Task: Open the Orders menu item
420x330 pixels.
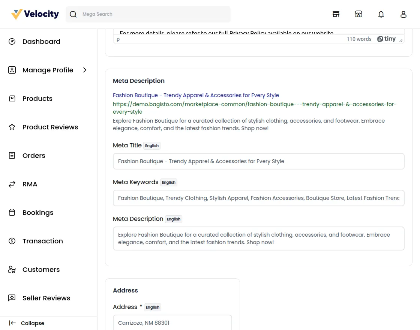Action: [x=34, y=156]
